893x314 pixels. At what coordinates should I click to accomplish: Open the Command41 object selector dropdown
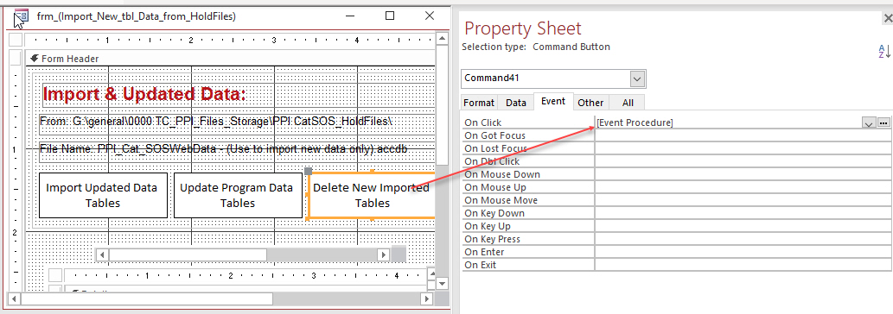637,78
